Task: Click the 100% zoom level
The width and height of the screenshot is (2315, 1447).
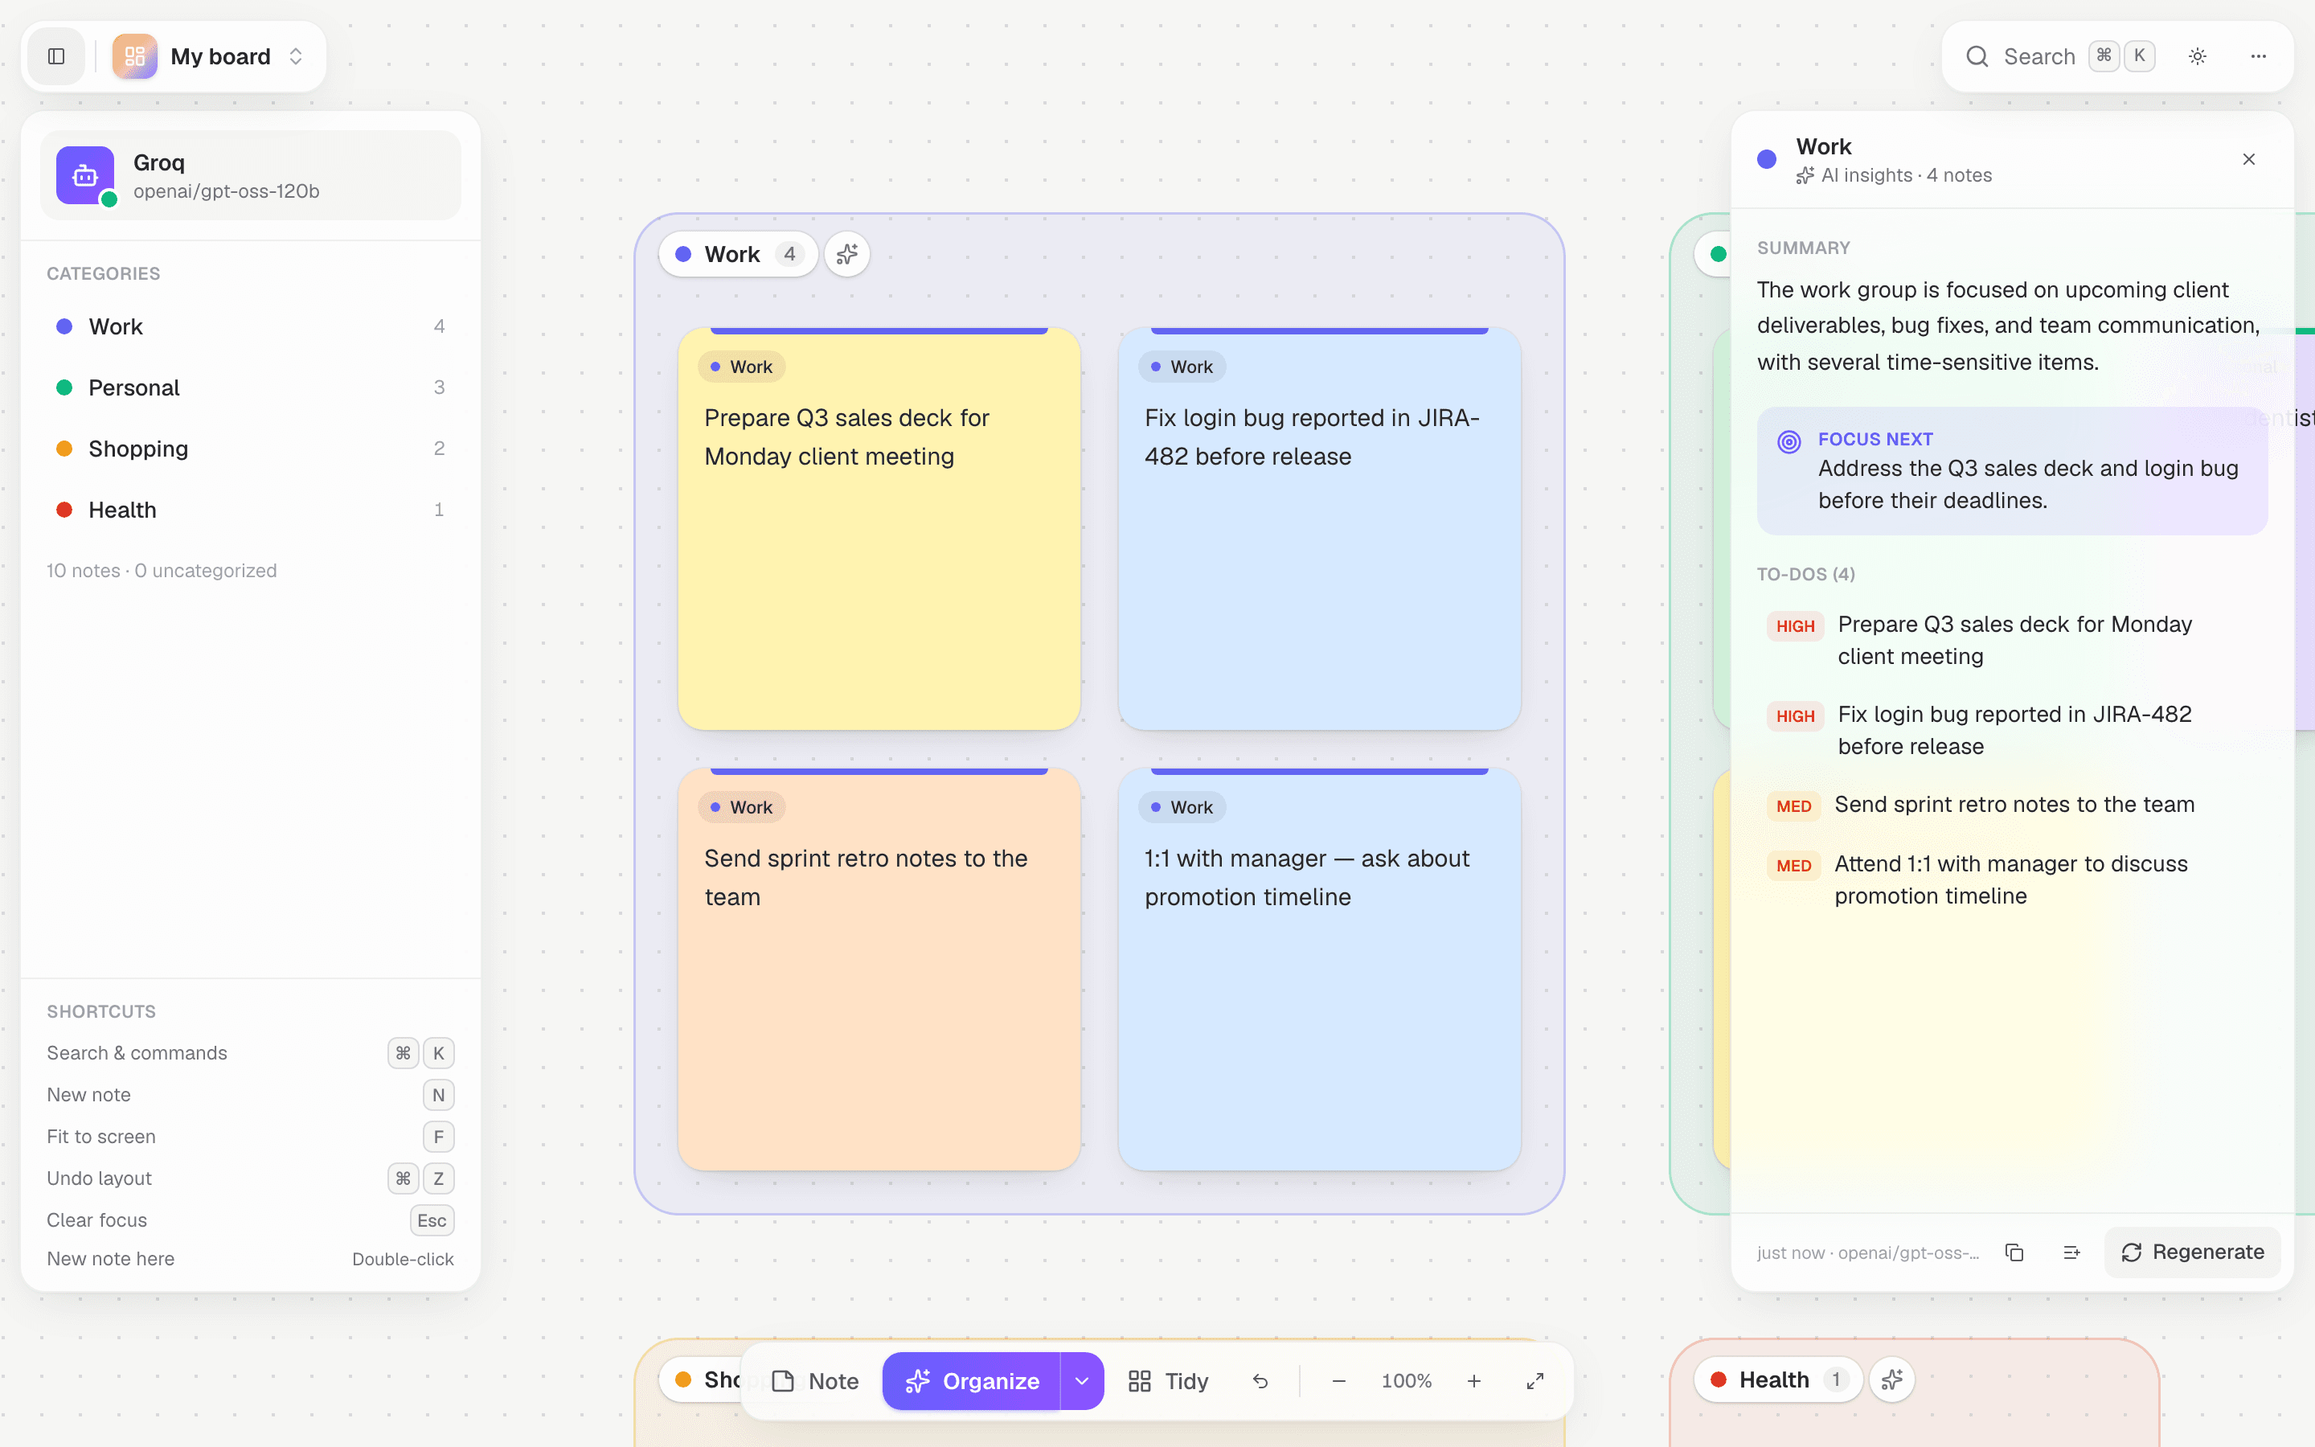Action: tap(1406, 1381)
